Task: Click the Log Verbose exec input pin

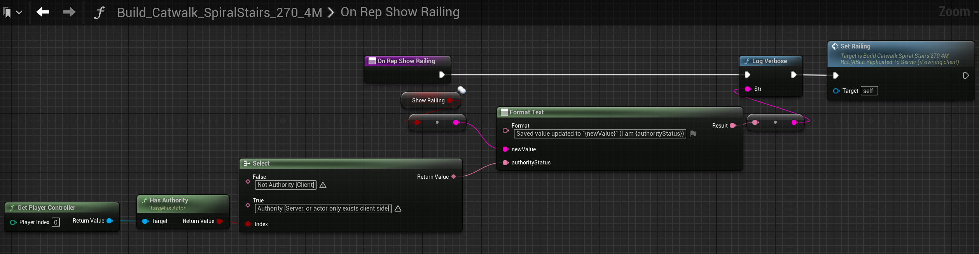Action: pos(747,75)
